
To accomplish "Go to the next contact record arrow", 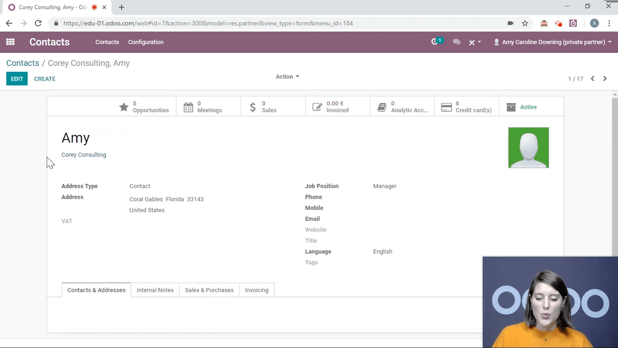I will click(x=605, y=79).
